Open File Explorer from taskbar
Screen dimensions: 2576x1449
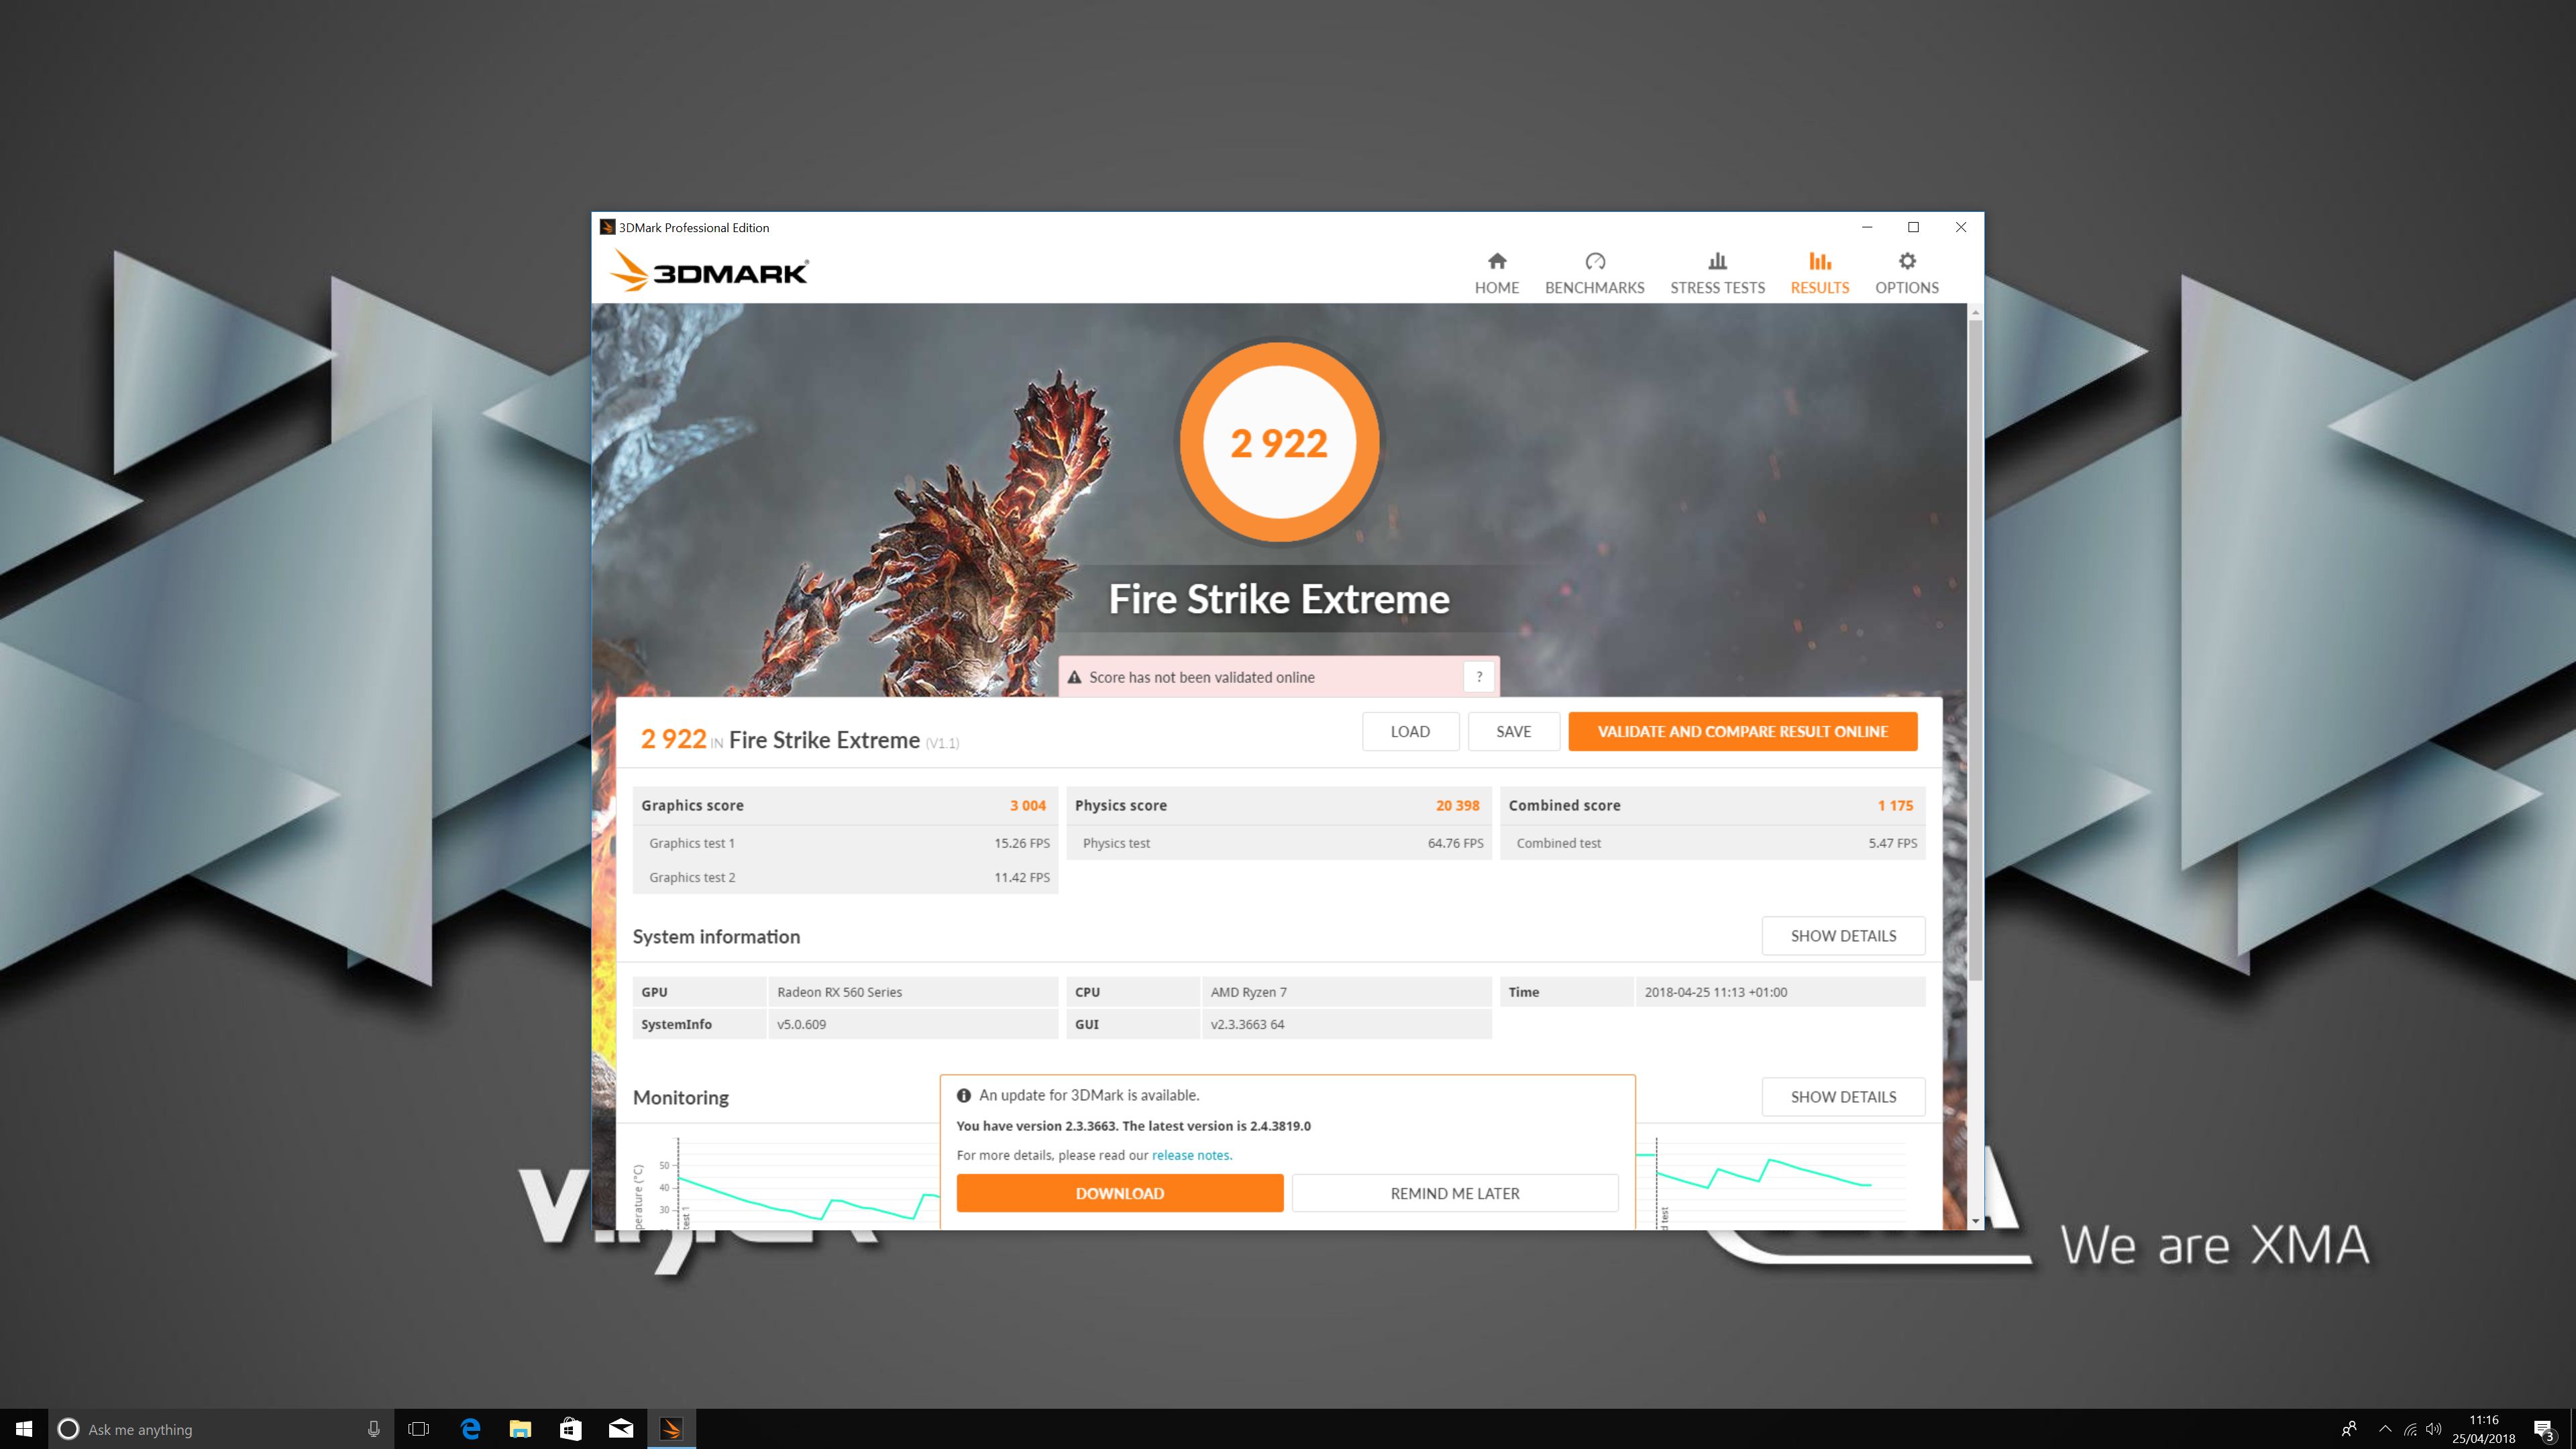click(x=520, y=1429)
